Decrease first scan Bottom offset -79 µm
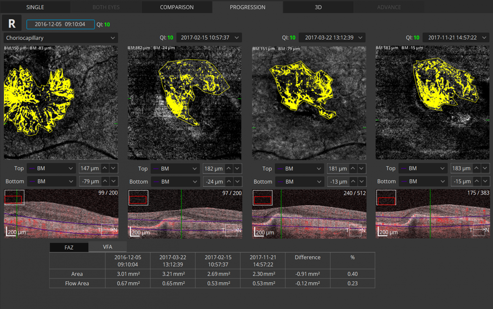493x309 pixels. (113, 181)
